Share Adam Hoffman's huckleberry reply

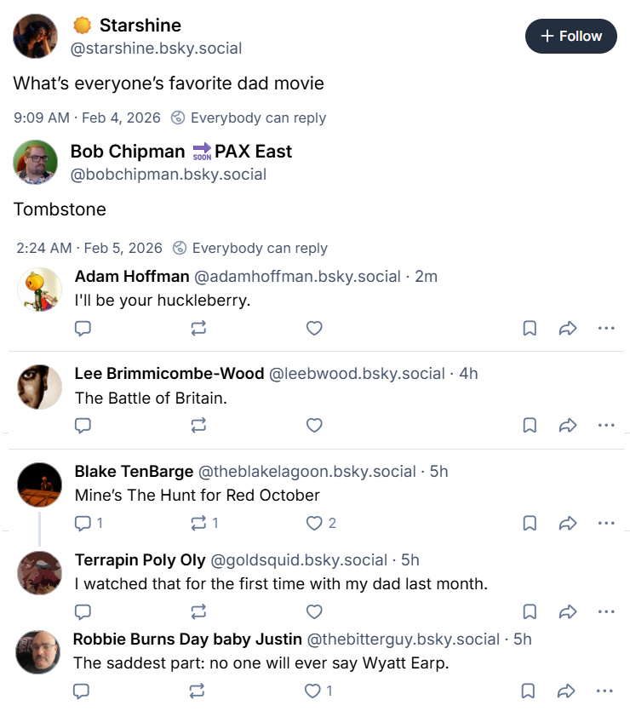pos(568,328)
